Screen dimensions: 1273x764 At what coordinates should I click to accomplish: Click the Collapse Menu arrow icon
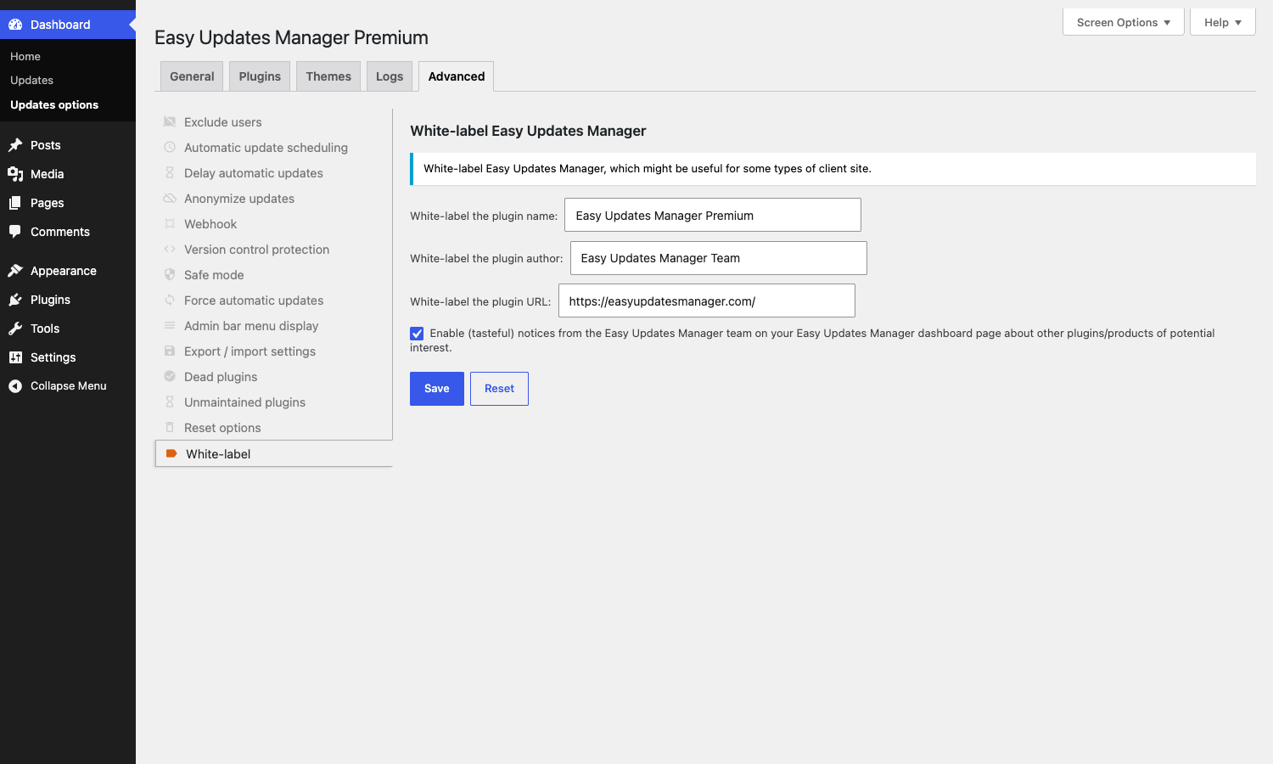click(15, 386)
